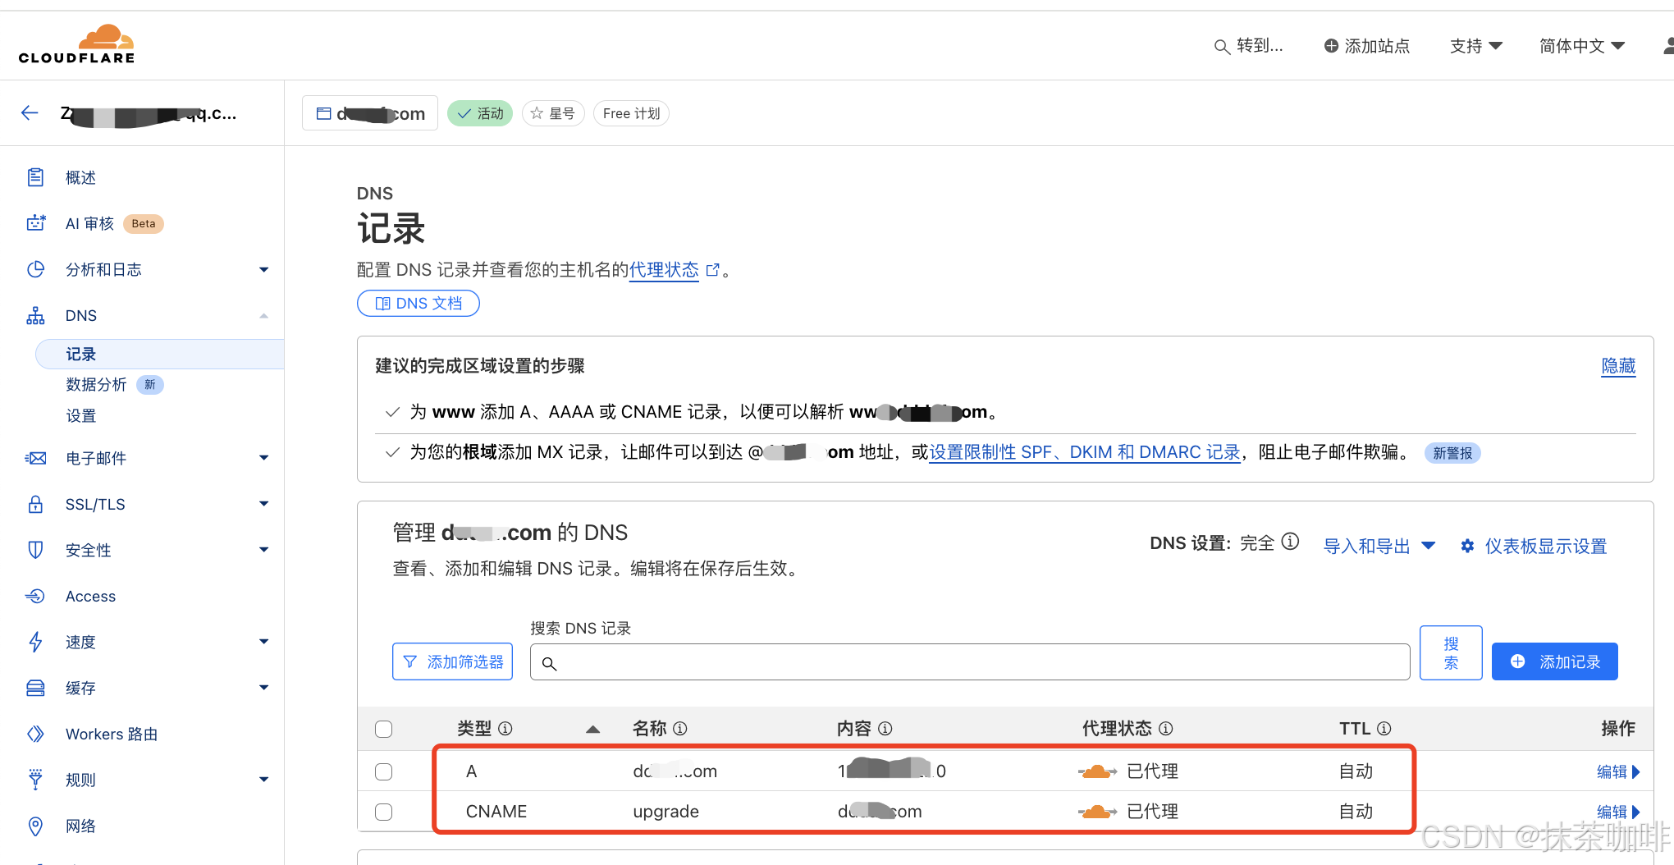Image resolution: width=1674 pixels, height=865 pixels.
Task: Open Workers 路由 menu item
Action: [112, 734]
